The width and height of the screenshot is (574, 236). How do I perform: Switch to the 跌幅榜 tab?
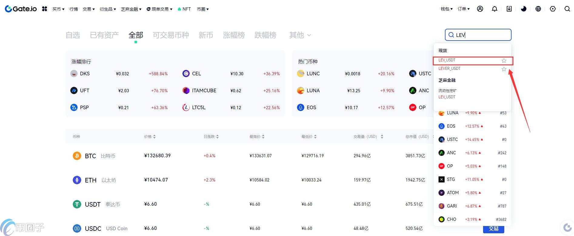(x=265, y=35)
